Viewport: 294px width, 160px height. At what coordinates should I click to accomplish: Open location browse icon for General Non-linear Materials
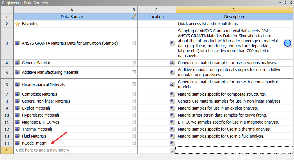coord(172,101)
